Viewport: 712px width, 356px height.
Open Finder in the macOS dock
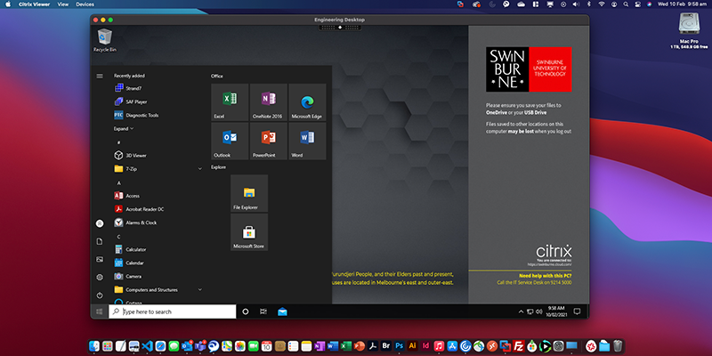point(94,346)
